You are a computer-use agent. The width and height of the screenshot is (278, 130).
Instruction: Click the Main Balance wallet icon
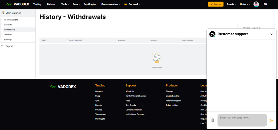click(x=3, y=13)
